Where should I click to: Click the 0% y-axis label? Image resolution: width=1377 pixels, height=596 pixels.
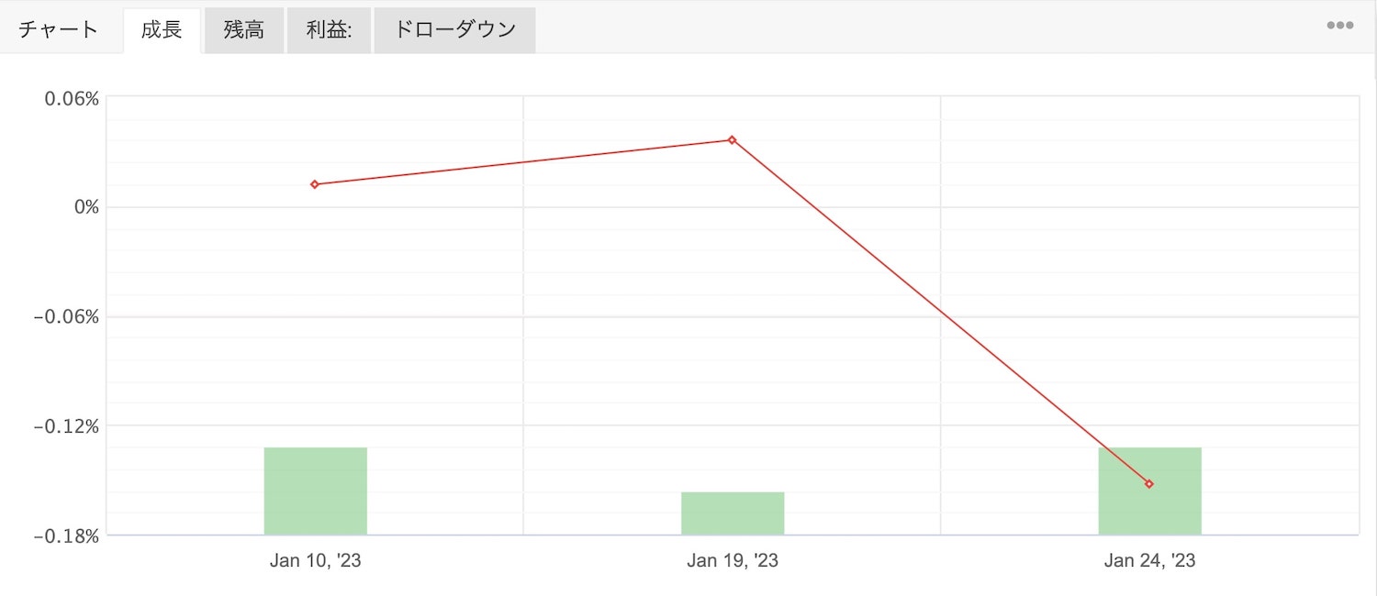pos(86,207)
